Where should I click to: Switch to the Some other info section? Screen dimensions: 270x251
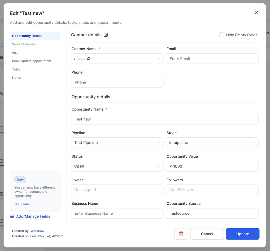[x=24, y=44]
